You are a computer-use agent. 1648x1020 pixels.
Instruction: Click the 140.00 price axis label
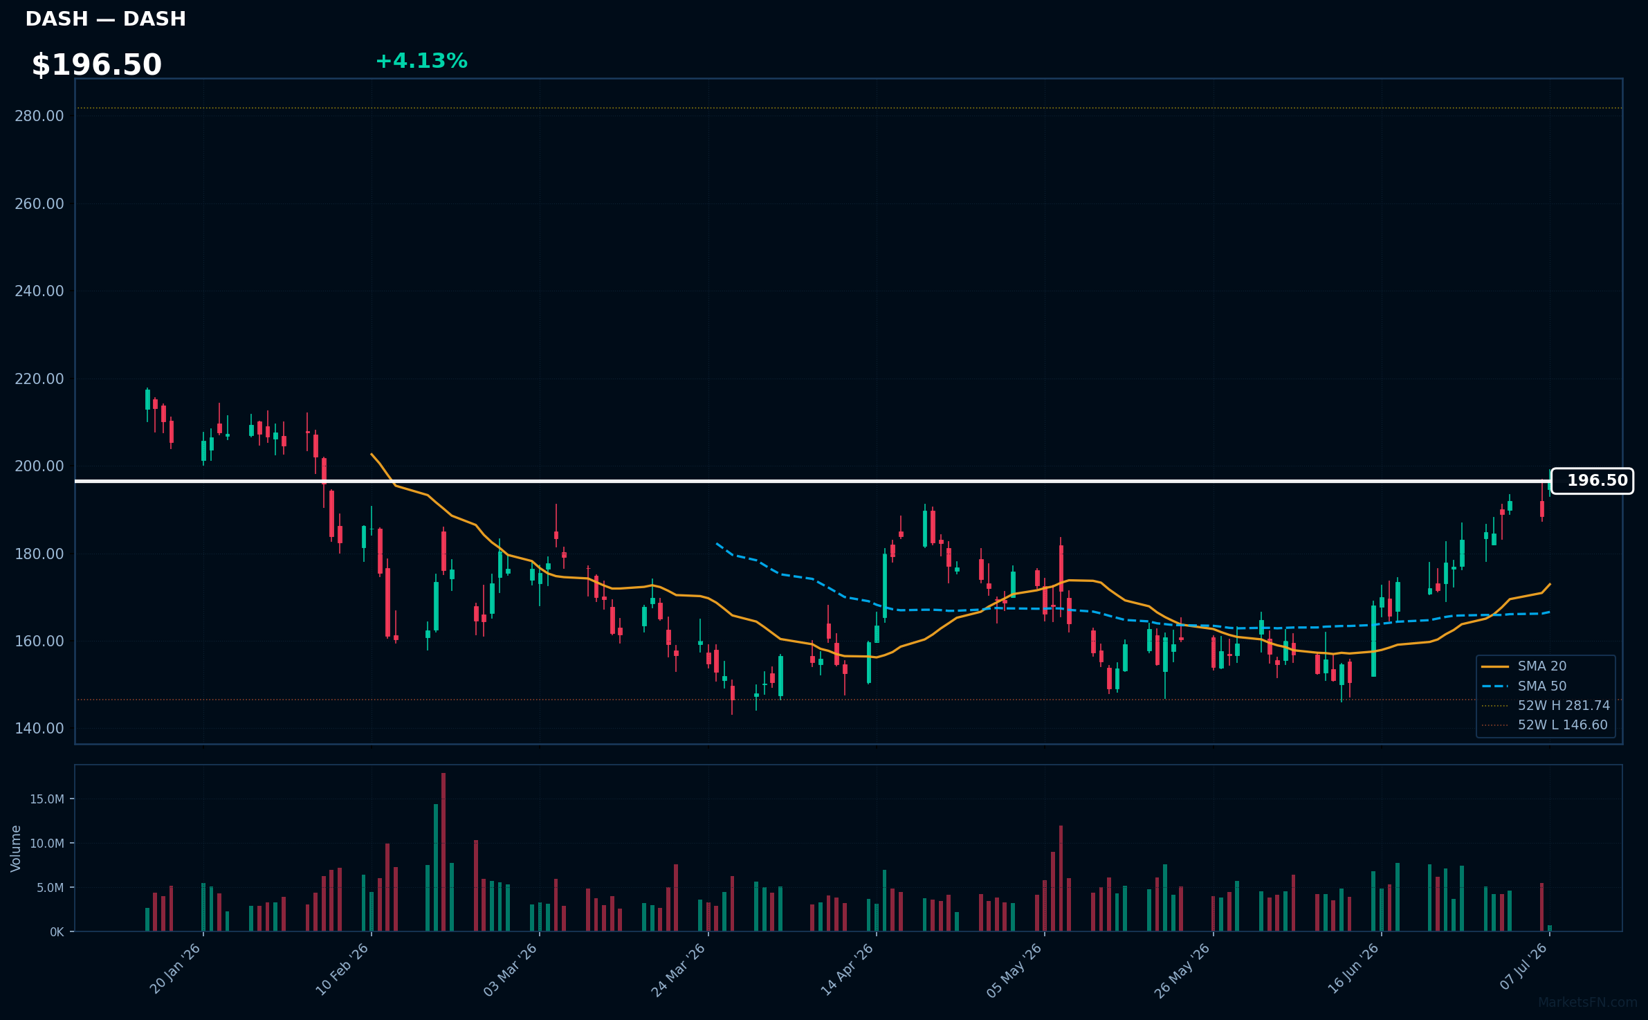coord(39,729)
